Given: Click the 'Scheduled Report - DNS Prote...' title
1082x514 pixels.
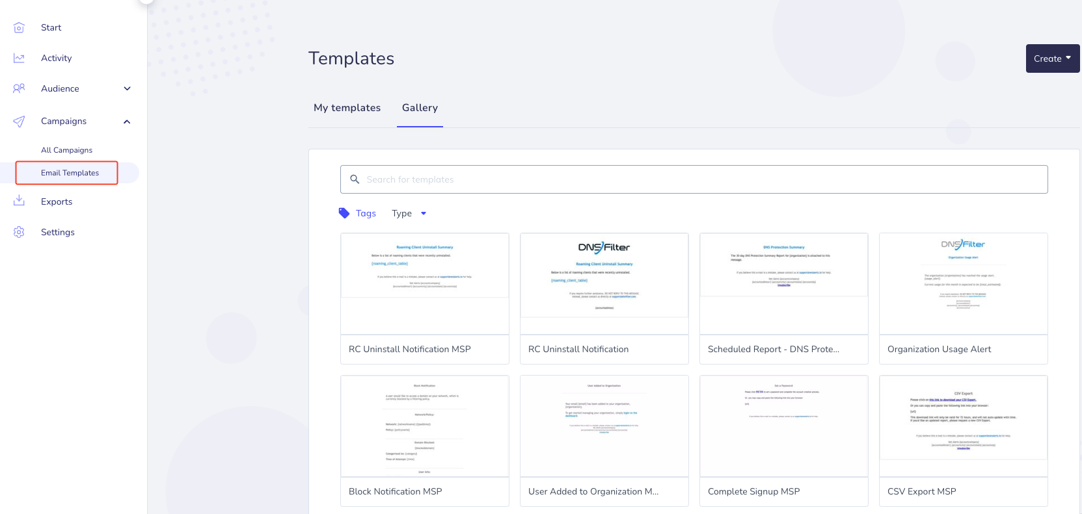Looking at the screenshot, I should click(x=774, y=349).
